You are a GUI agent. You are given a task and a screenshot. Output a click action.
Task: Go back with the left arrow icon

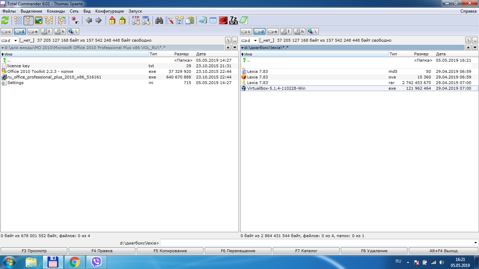coord(89,20)
